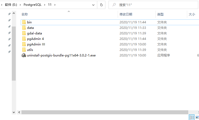Open the address bar history dropdown
Viewport: 199px width, 120px height.
point(94,5)
